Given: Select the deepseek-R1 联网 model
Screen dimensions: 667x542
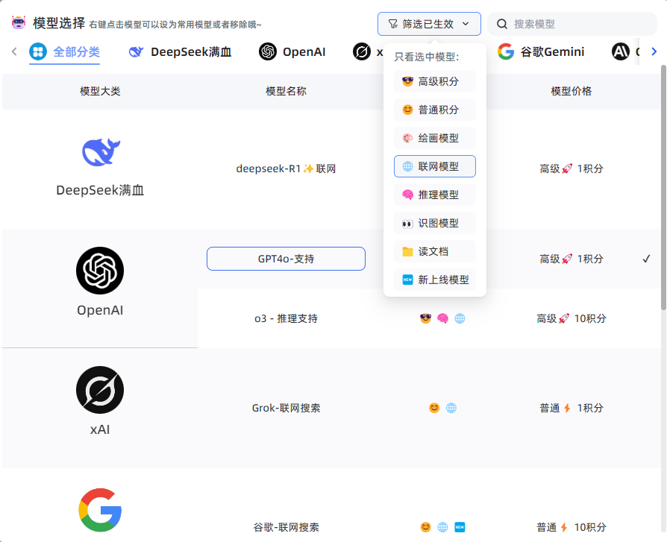Looking at the screenshot, I should click(x=286, y=168).
